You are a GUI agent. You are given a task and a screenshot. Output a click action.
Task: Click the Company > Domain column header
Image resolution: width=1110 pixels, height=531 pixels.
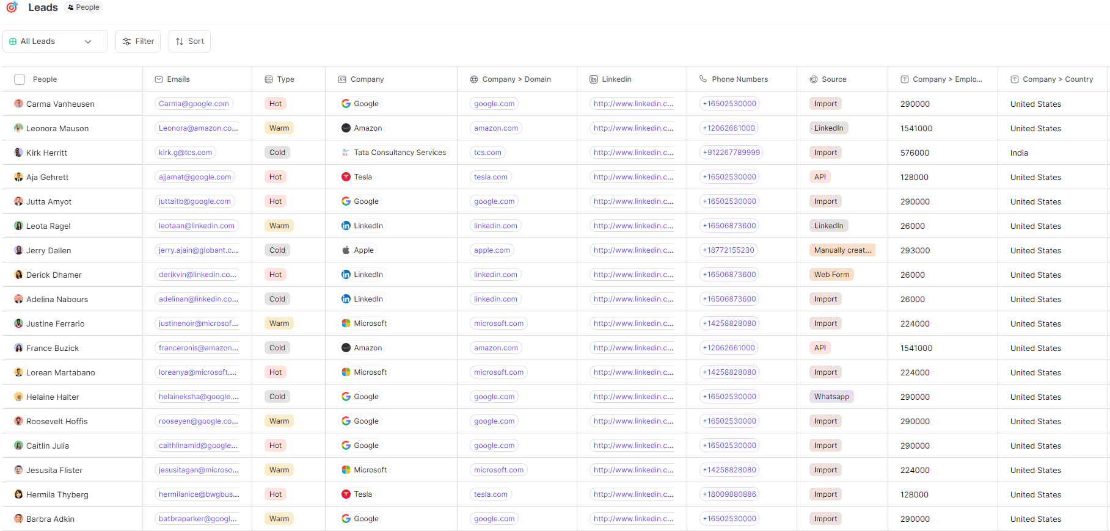pyautogui.click(x=516, y=79)
